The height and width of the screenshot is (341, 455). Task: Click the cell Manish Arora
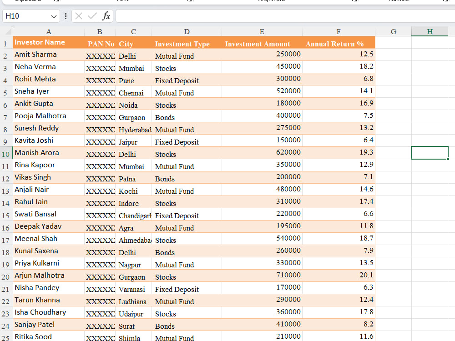coord(49,153)
